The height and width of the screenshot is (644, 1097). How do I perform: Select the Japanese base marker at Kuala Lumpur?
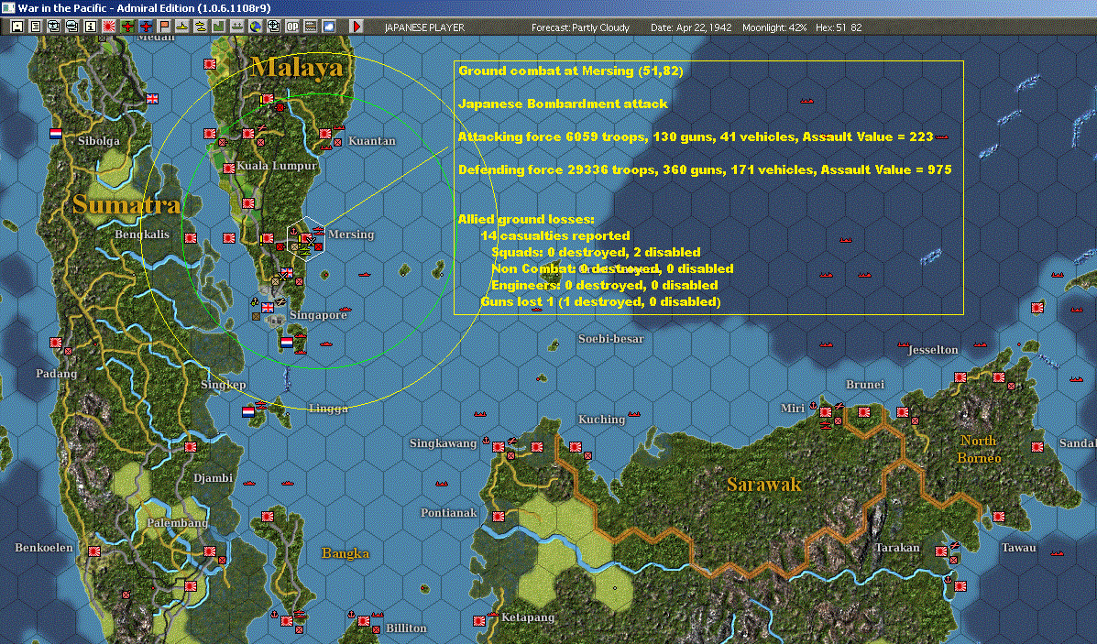tap(229, 169)
